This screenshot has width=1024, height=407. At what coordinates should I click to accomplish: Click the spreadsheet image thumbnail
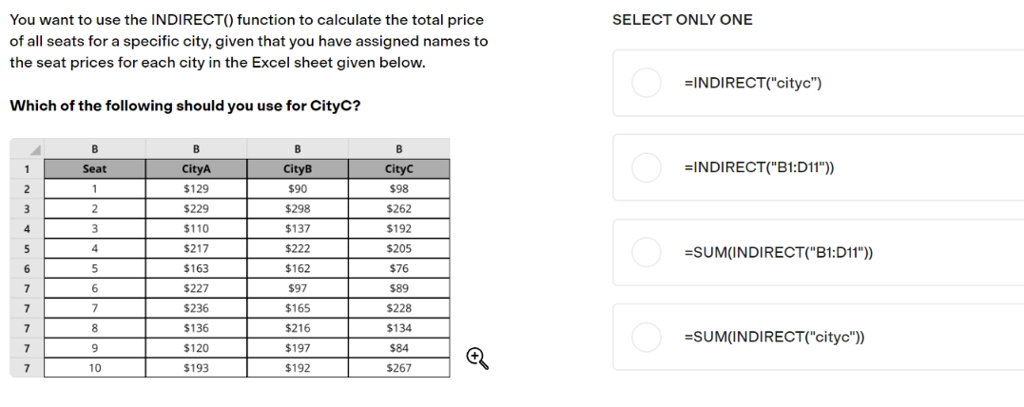pyautogui.click(x=230, y=258)
